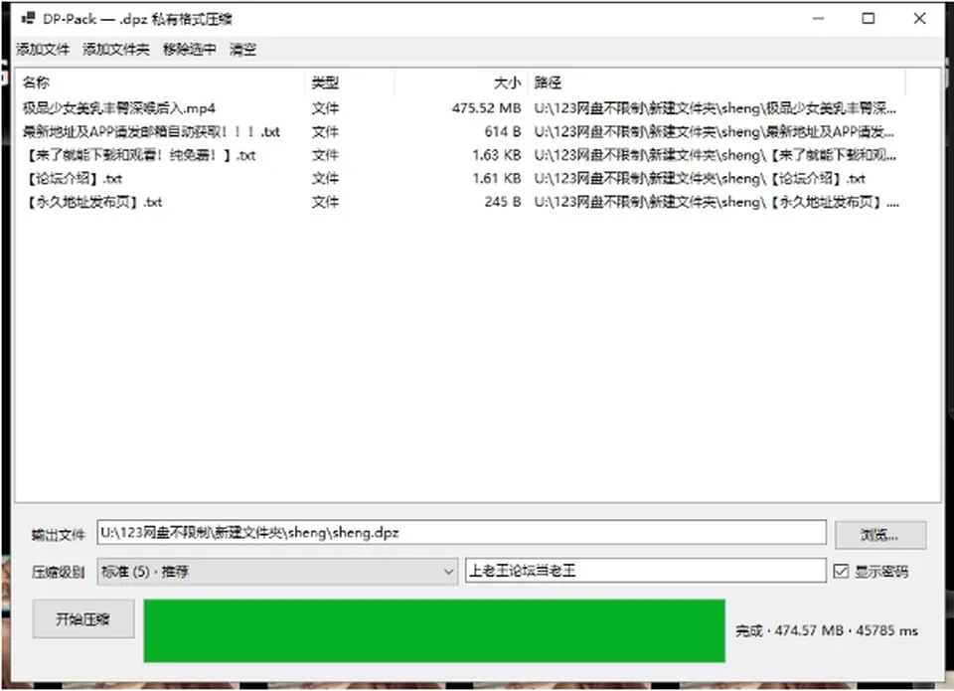The height and width of the screenshot is (691, 954).
Task: Click the 1.63 KB size cell
Action: pos(497,155)
